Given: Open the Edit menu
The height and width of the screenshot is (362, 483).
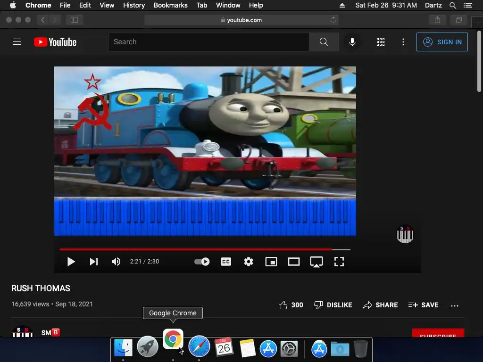Looking at the screenshot, I should 85,5.
